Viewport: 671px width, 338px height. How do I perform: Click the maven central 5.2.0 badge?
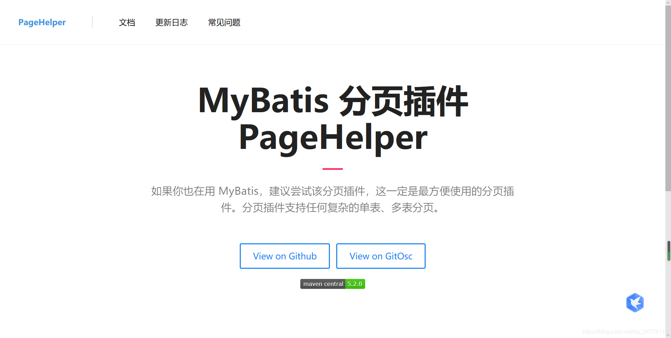(x=333, y=284)
